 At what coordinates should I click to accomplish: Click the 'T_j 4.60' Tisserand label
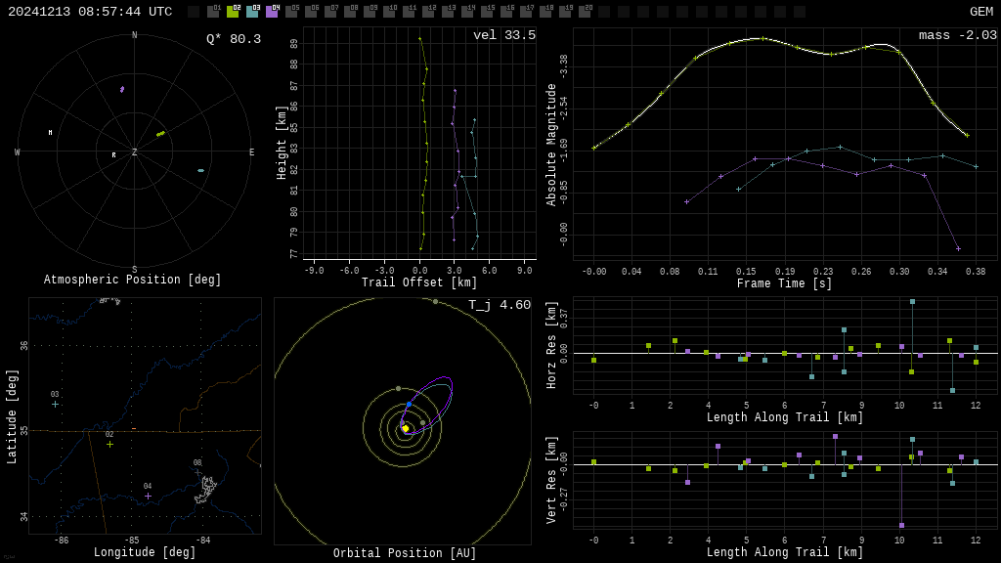(x=499, y=305)
